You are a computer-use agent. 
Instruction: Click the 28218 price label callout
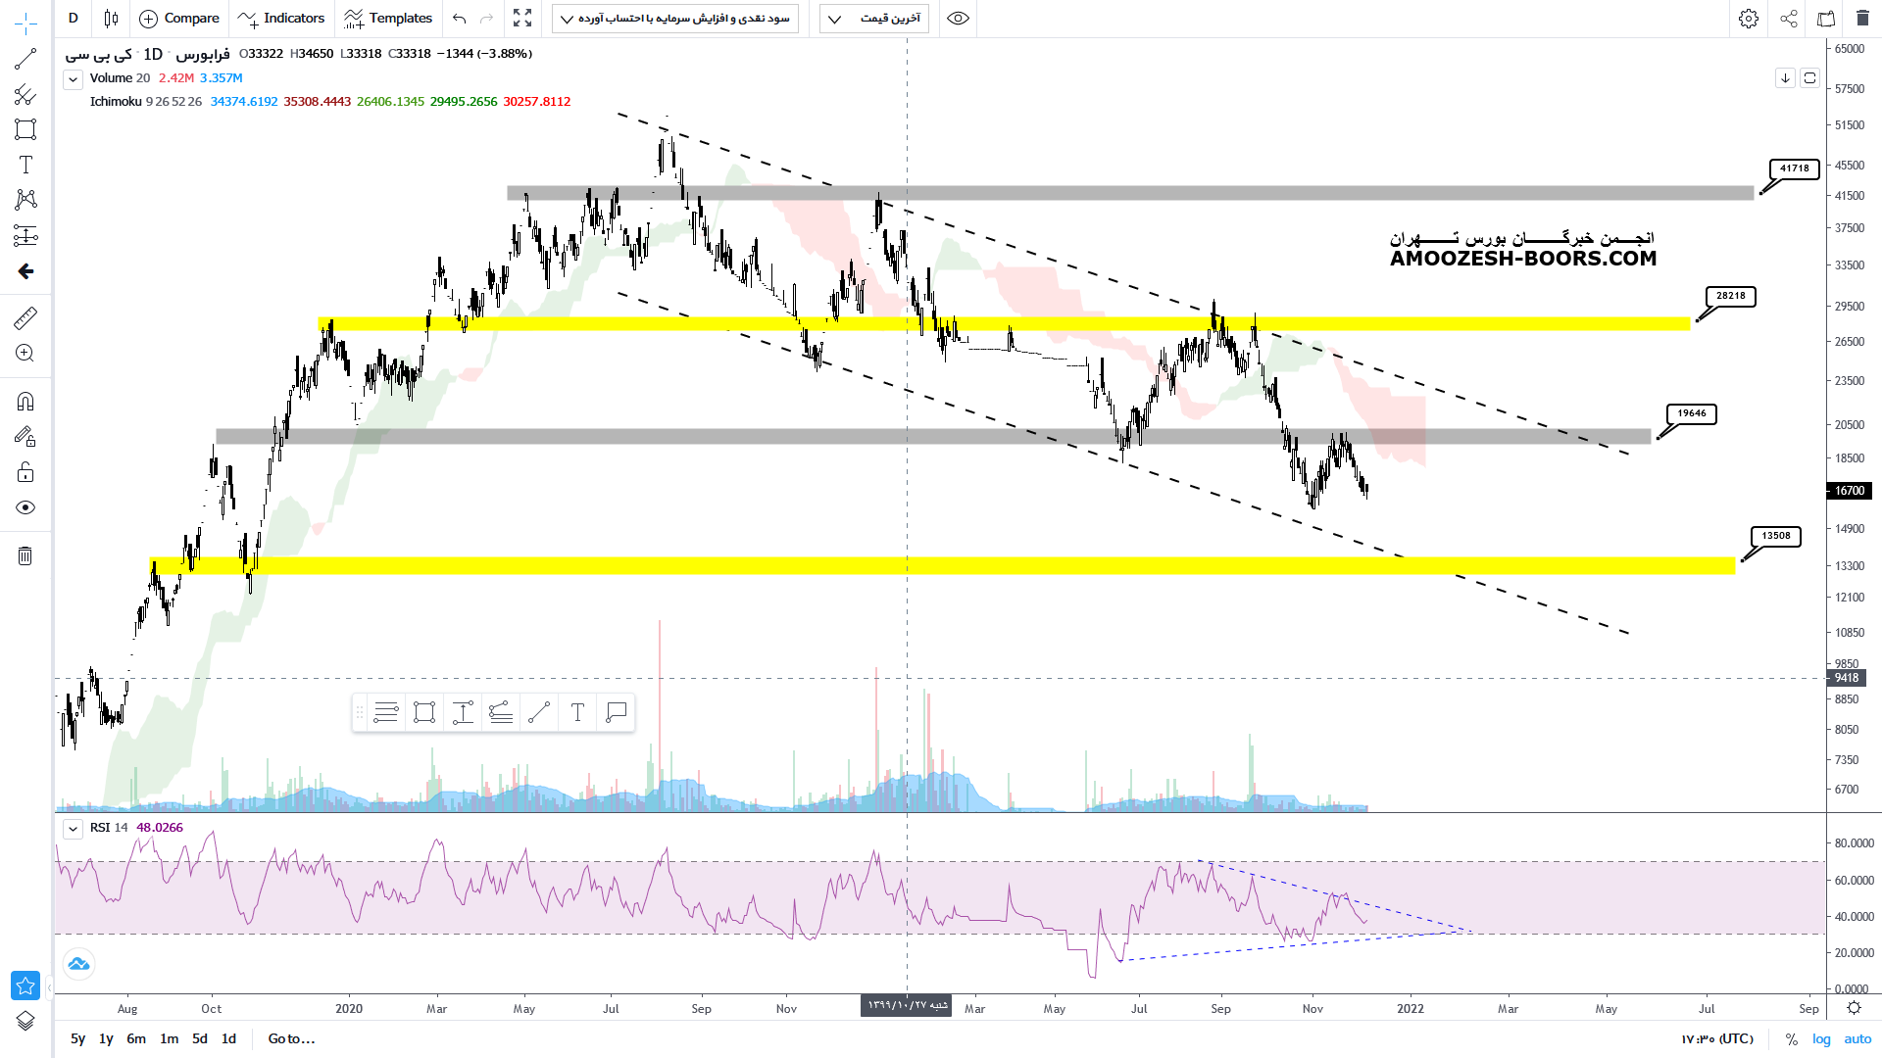1730,296
